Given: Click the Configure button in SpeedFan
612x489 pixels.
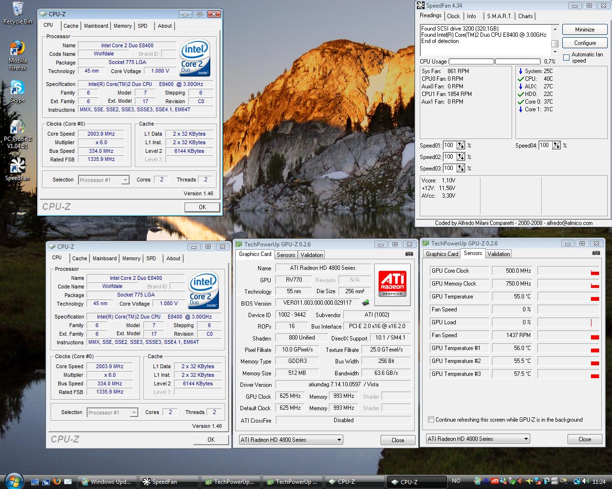Looking at the screenshot, I should pos(585,43).
